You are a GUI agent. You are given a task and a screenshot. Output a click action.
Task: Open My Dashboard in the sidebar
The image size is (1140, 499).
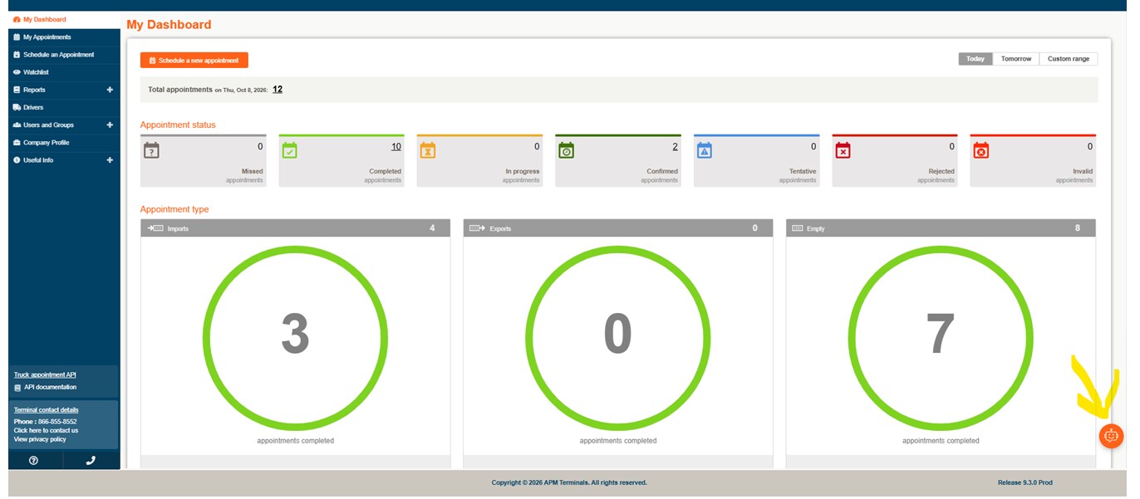click(64, 19)
